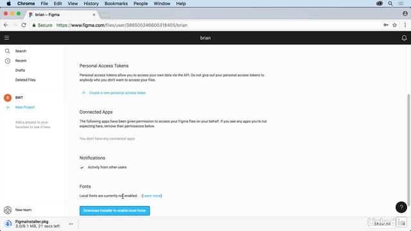Open the Apple menu
411x231 pixels.
pyautogui.click(x=8, y=3)
